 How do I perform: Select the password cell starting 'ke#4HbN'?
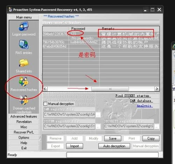coord(84,42)
